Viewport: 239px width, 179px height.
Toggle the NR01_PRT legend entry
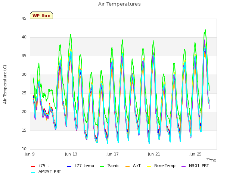[x=195, y=166]
